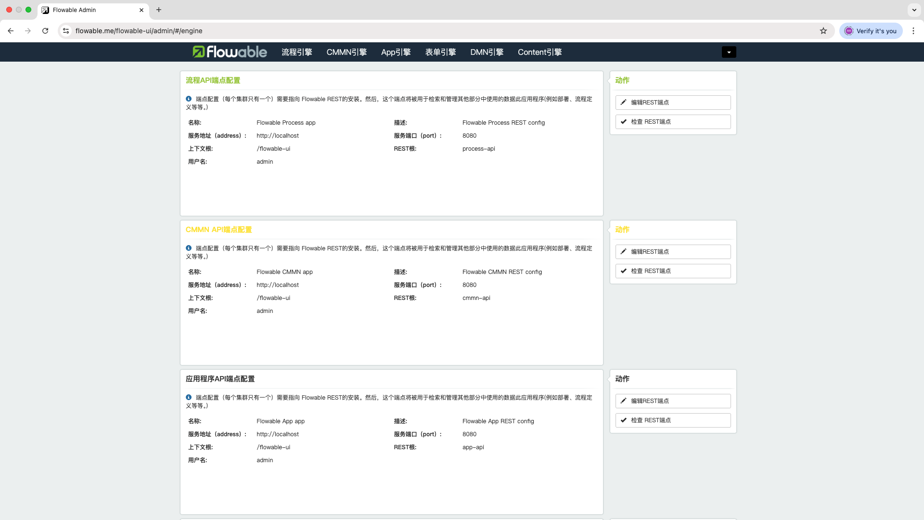Viewport: 924px width, 520px height.
Task: Click info icon in the 应用程序API端点配置 section
Action: coord(189,397)
